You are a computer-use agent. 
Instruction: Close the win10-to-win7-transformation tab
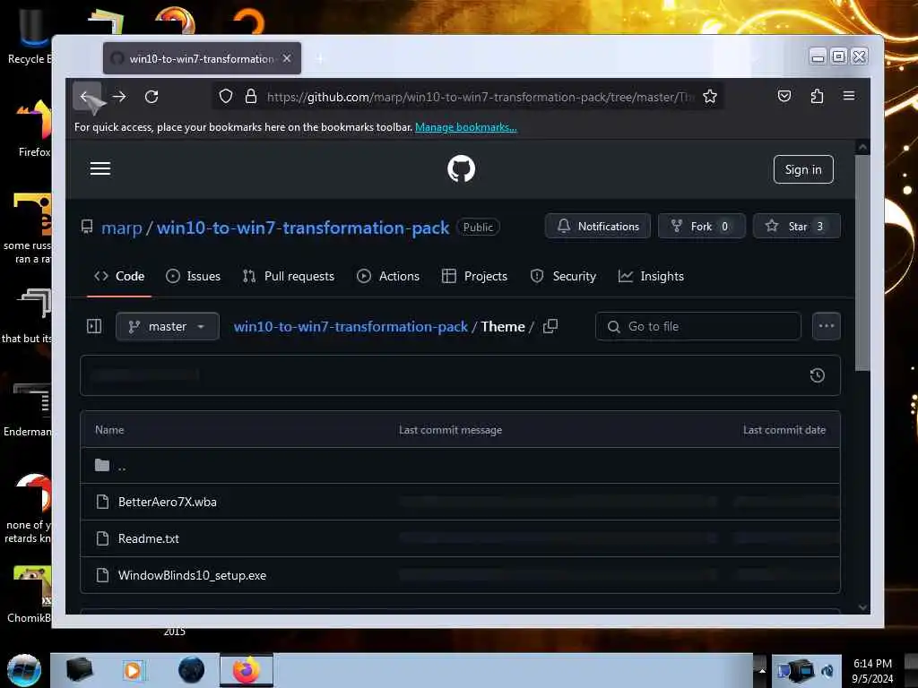[287, 58]
